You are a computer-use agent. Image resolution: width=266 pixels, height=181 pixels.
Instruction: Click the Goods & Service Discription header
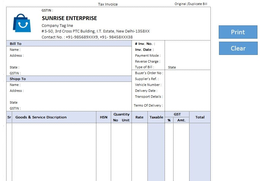[41, 117]
